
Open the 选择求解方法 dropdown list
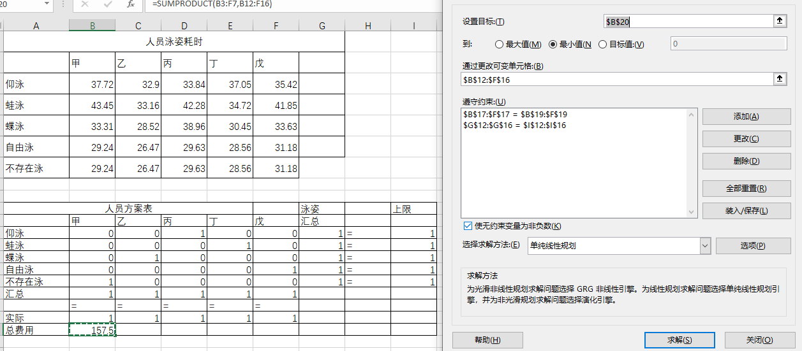click(x=705, y=245)
